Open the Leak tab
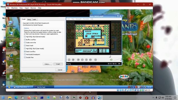The height and width of the screenshot is (100, 178). (x=34, y=19)
